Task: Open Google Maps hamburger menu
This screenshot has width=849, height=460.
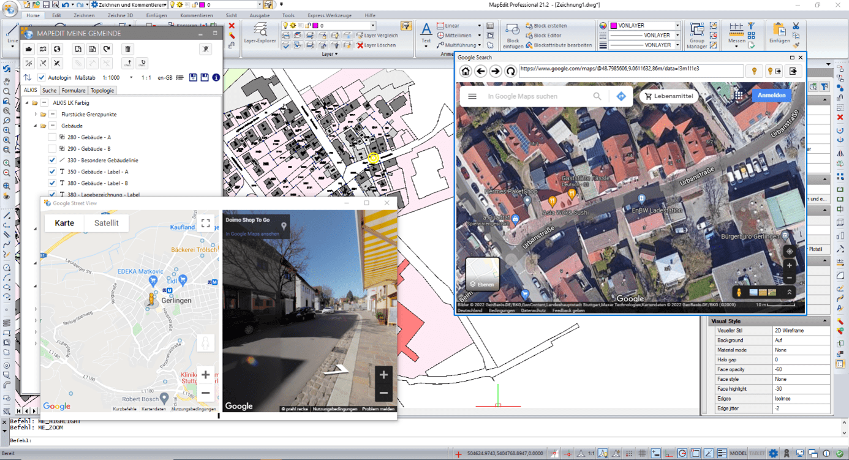Action: pyautogui.click(x=472, y=96)
